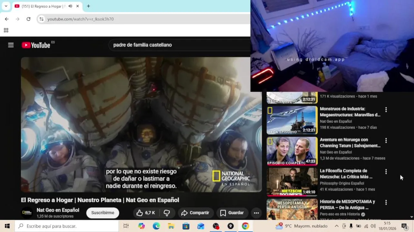Open Outlook mail from the taskbar
Image resolution: width=414 pixels, height=232 pixels.
pos(201,226)
